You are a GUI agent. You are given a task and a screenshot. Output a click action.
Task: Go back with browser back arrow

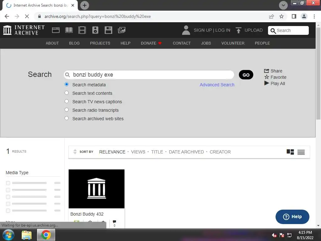click(x=7, y=16)
